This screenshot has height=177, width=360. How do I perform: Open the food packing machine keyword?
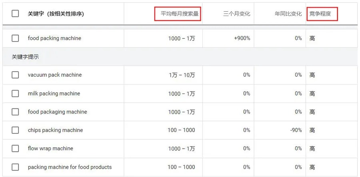coord(54,38)
